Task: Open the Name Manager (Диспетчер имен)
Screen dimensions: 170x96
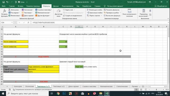Action: coord(58,13)
